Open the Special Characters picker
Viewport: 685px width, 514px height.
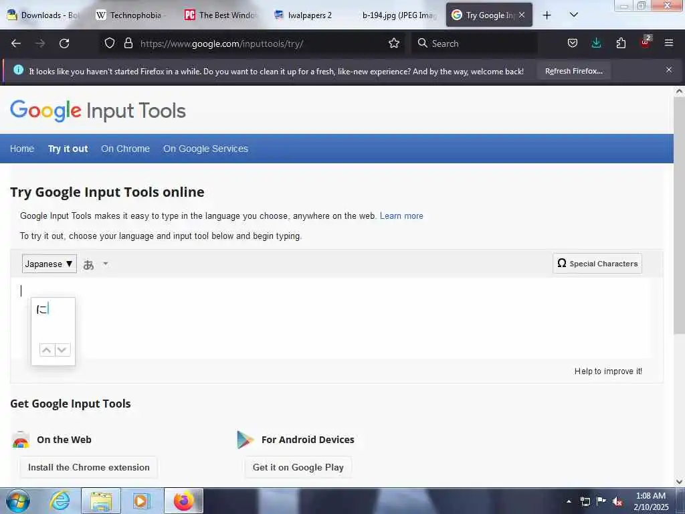point(597,264)
